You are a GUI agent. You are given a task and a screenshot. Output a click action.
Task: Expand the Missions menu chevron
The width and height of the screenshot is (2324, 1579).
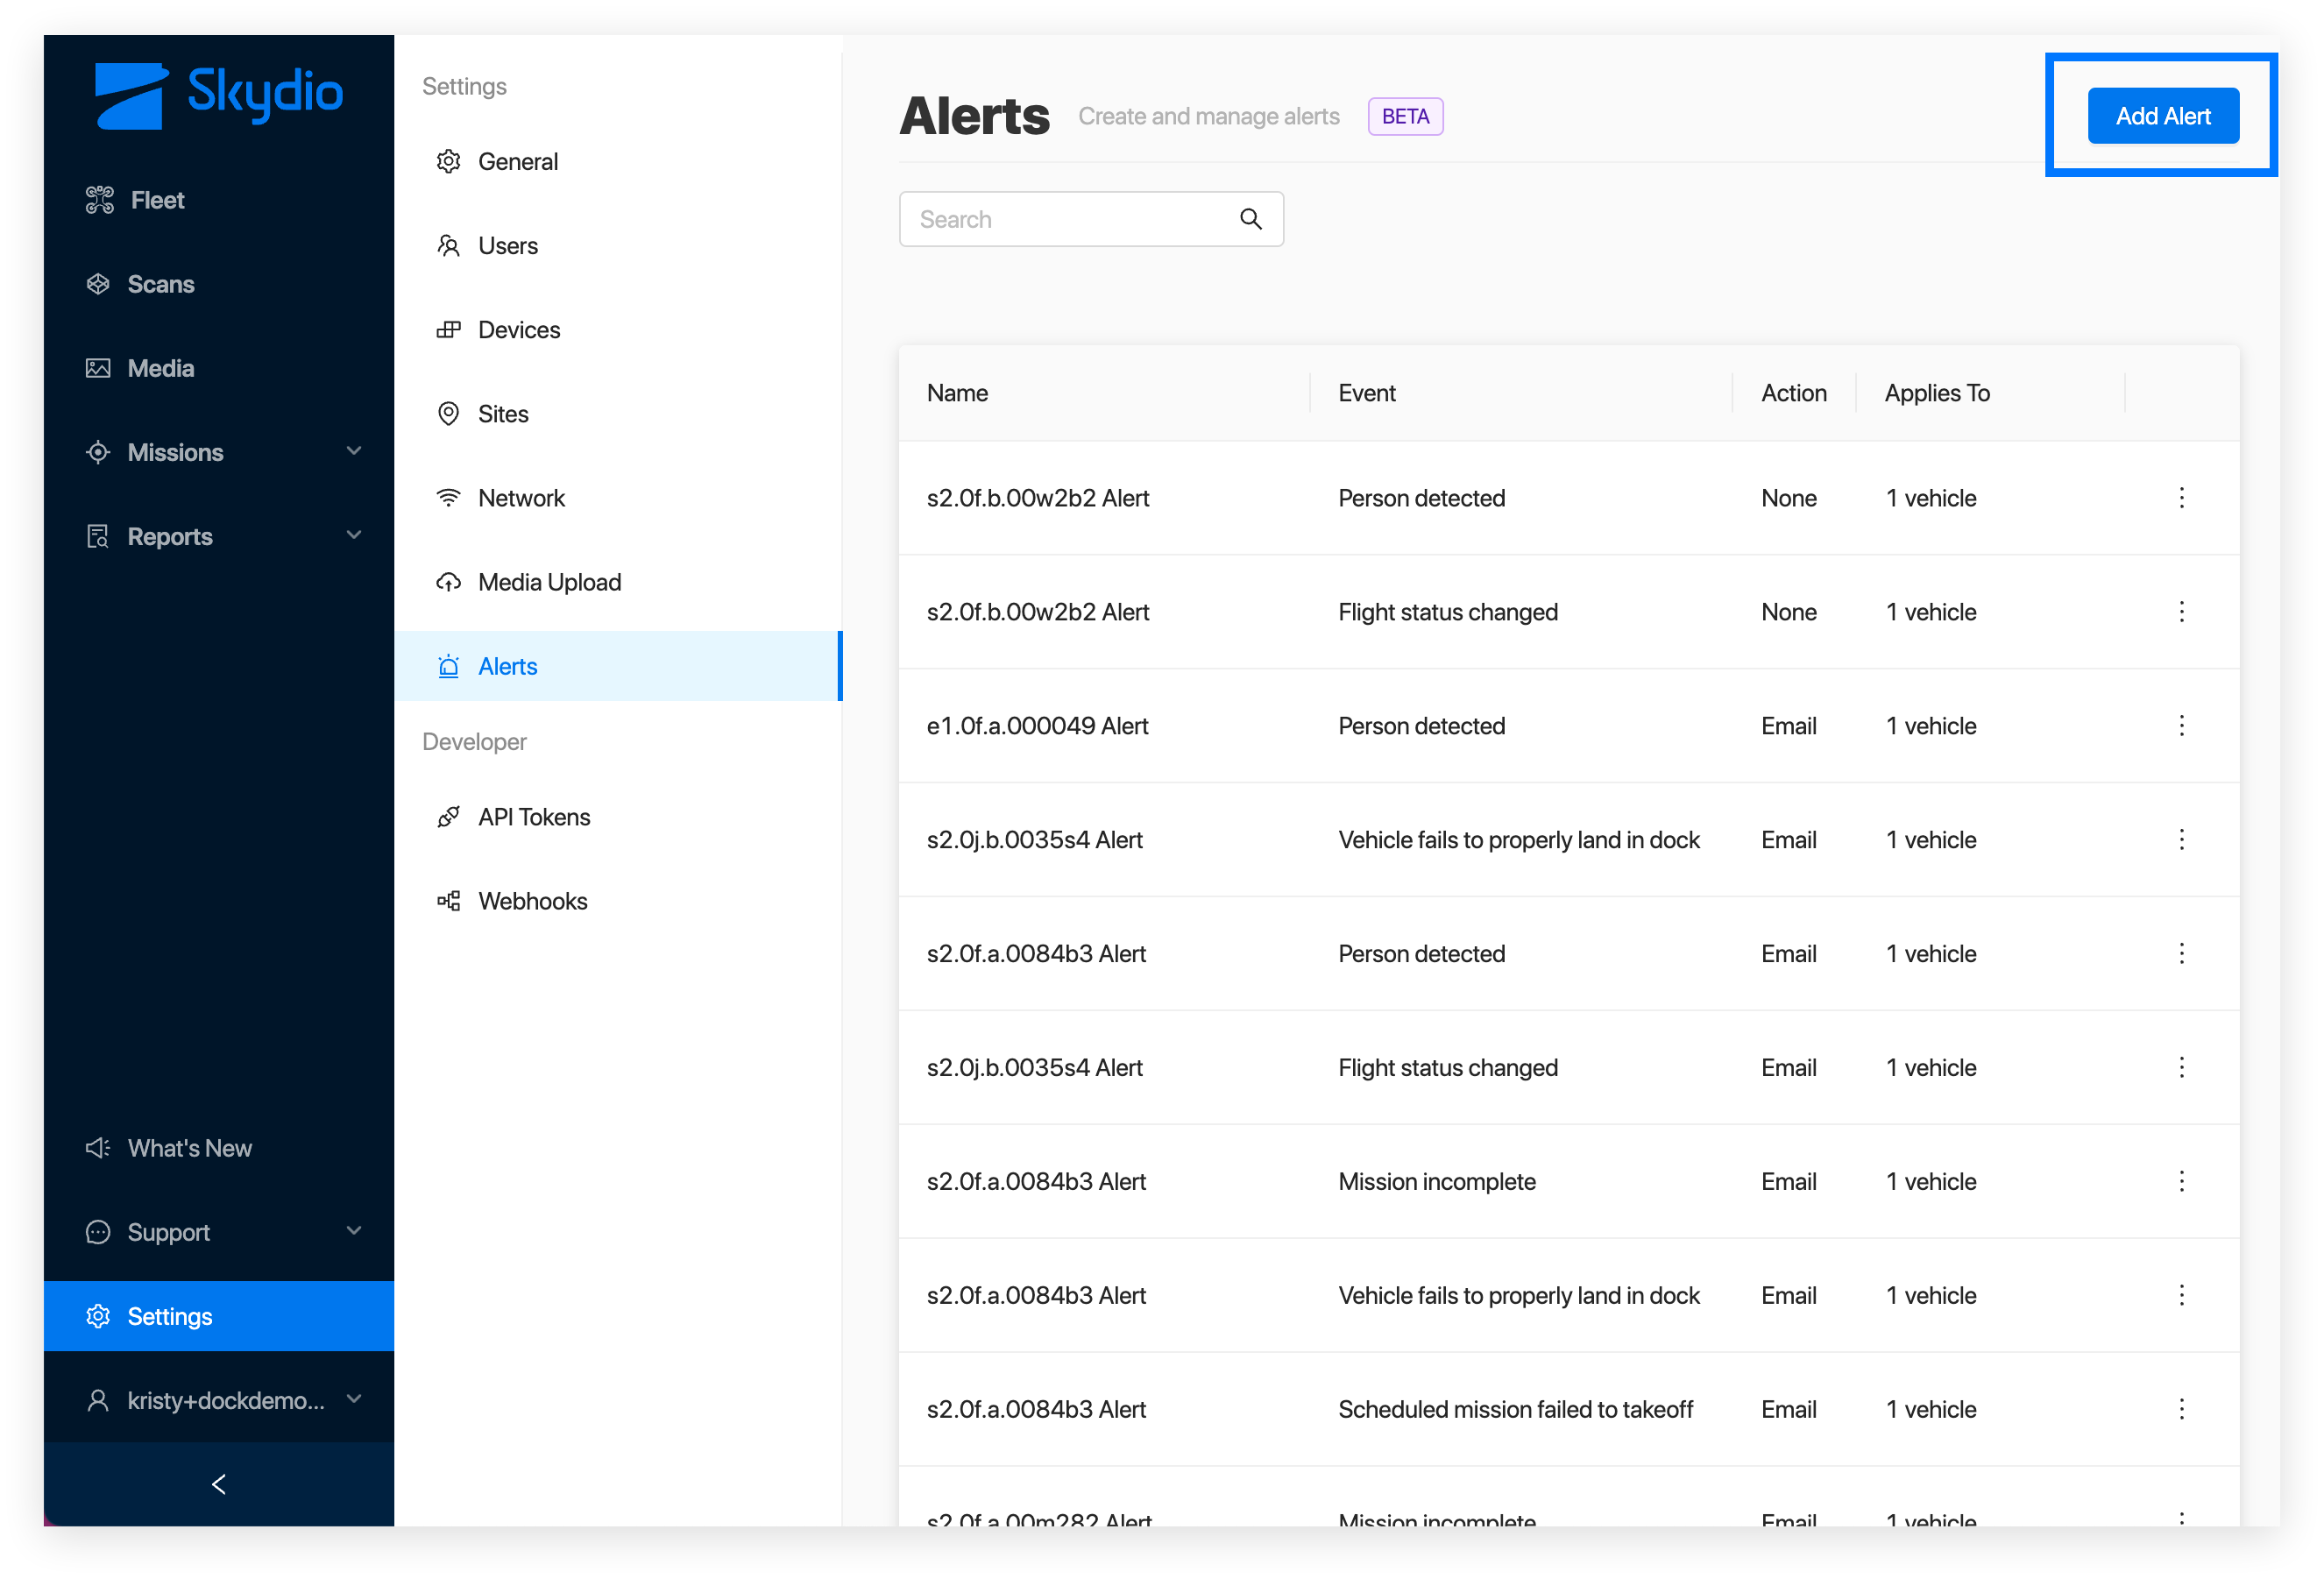pyautogui.click(x=354, y=451)
